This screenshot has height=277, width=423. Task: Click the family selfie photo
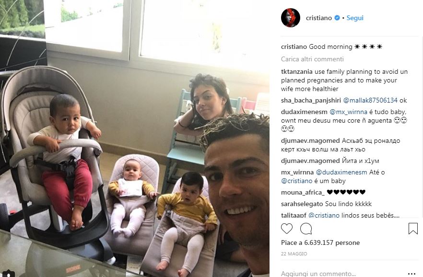(135, 138)
